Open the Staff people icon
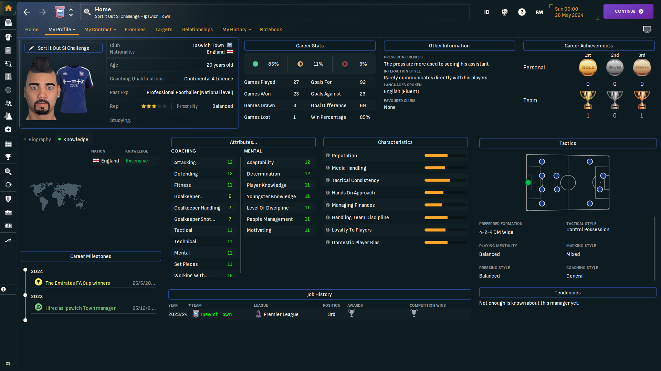 coord(8,103)
